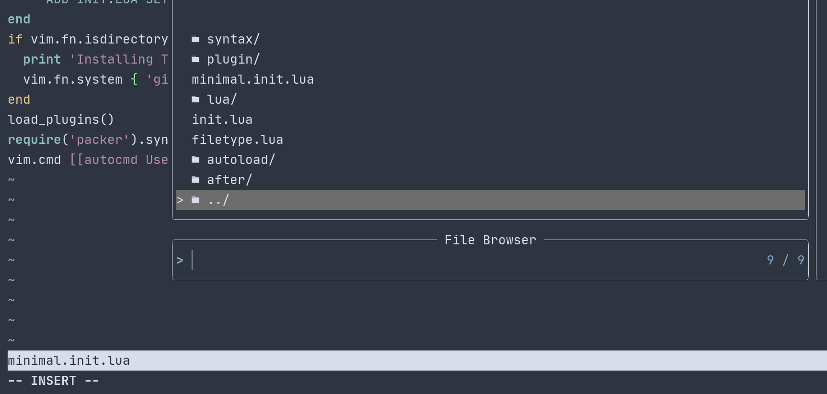Screen dimensions: 827x394
Task: Click the load_plugins() line in code
Action: pyautogui.click(x=61, y=119)
